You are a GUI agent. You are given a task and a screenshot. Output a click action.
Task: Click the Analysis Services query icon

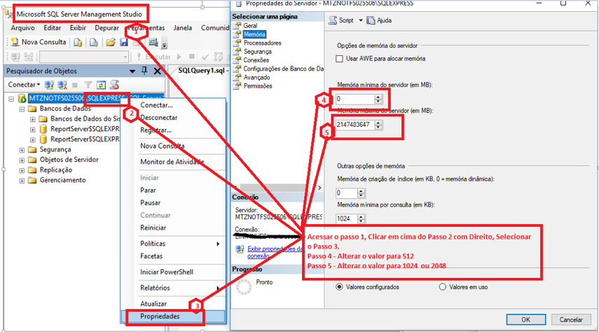(94, 42)
